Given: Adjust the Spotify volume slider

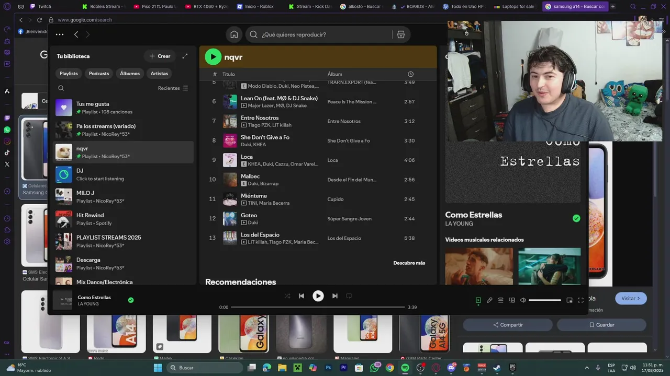Looking at the screenshot, I should (x=545, y=300).
